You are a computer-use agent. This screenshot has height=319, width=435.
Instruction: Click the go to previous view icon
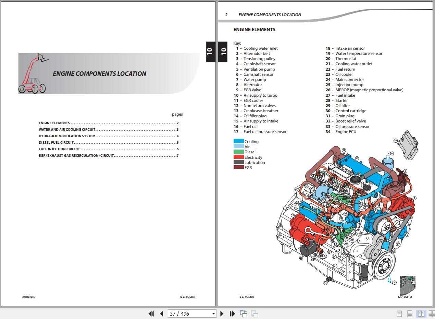coord(244,314)
